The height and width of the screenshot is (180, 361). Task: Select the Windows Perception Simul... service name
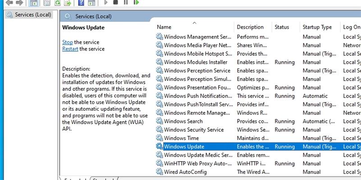tap(198, 79)
